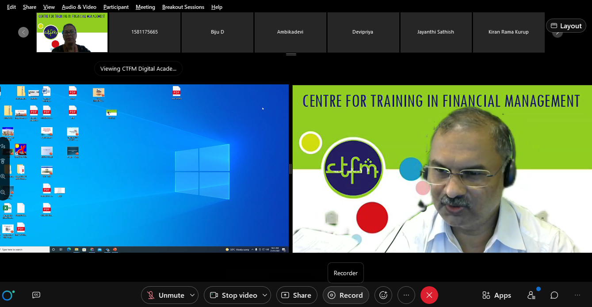Click the Cortana circle on shared taskbar
This screenshot has height=307, width=592.
tap(53, 250)
